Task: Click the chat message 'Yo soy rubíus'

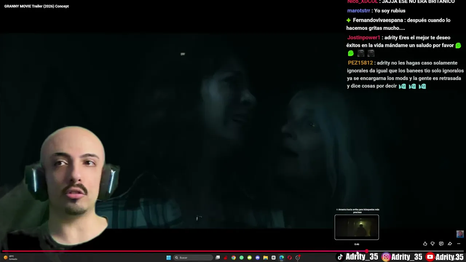Action: pos(390,11)
